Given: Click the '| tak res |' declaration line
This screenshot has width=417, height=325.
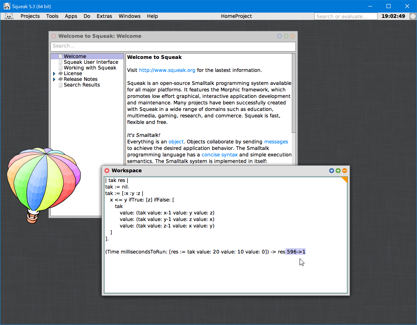Looking at the screenshot, I should (x=117, y=180).
